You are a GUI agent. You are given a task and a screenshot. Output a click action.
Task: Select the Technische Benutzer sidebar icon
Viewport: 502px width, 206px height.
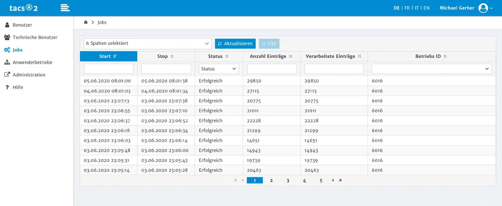[x=7, y=37]
